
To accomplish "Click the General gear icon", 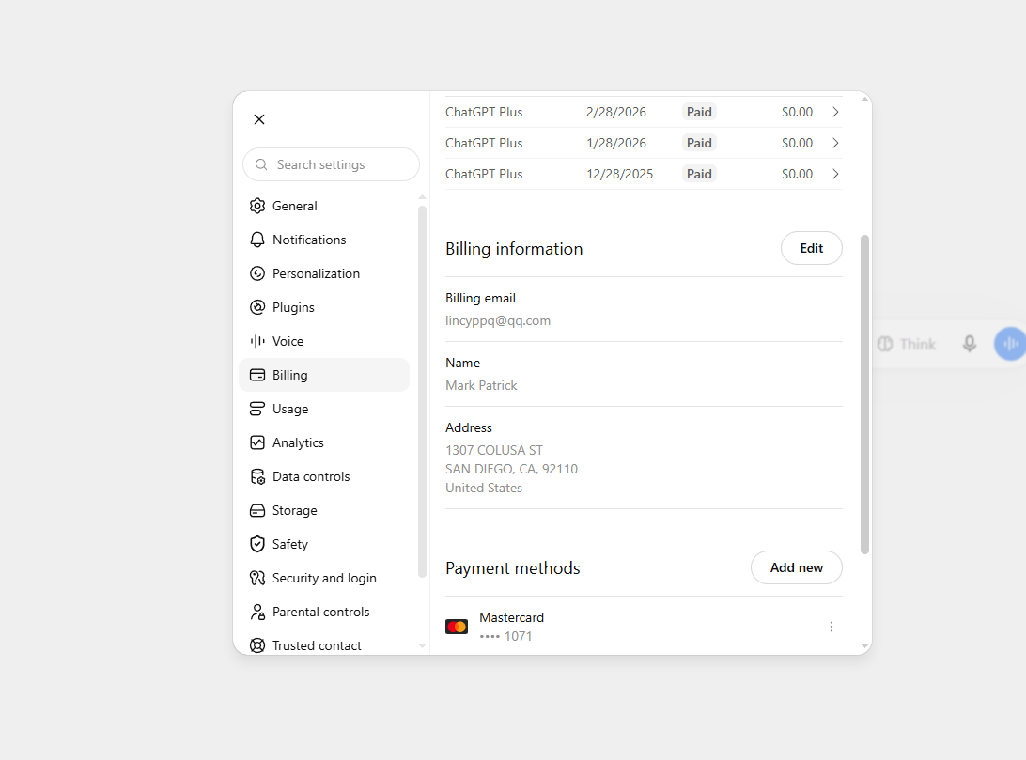I will tap(257, 206).
